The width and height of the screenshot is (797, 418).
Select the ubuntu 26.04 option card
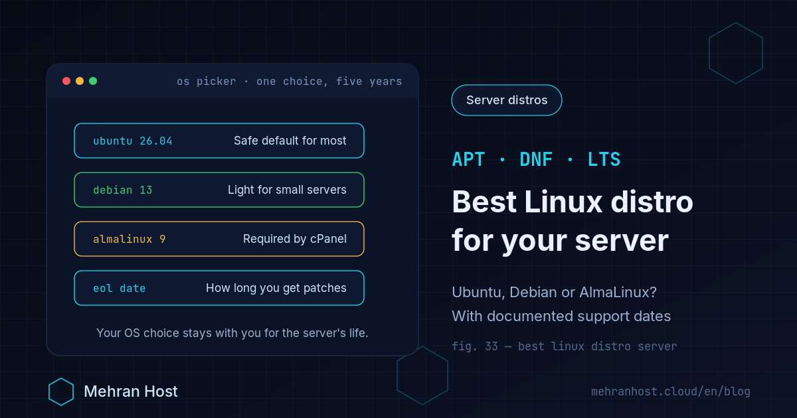(219, 141)
